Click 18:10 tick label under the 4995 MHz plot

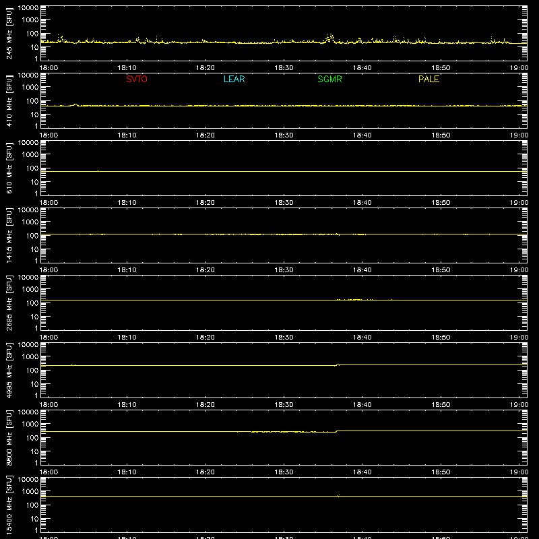[x=127, y=405]
